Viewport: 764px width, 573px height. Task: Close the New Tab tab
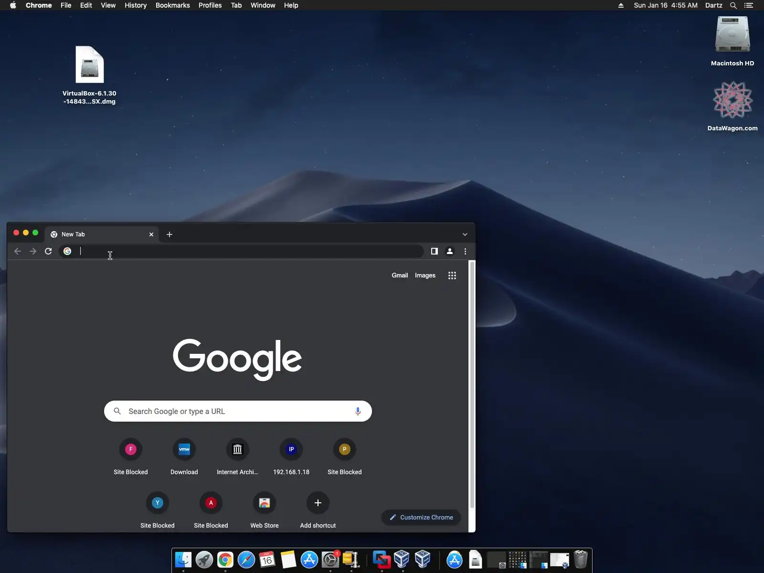(151, 234)
